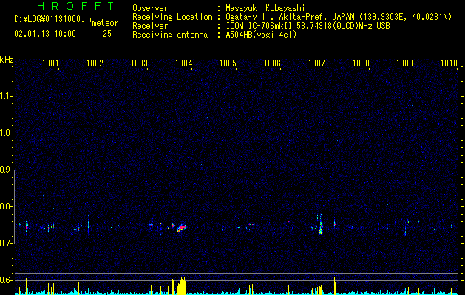Click the 1002 time axis marker
Viewport: 465px width, 295px height.
(x=95, y=63)
